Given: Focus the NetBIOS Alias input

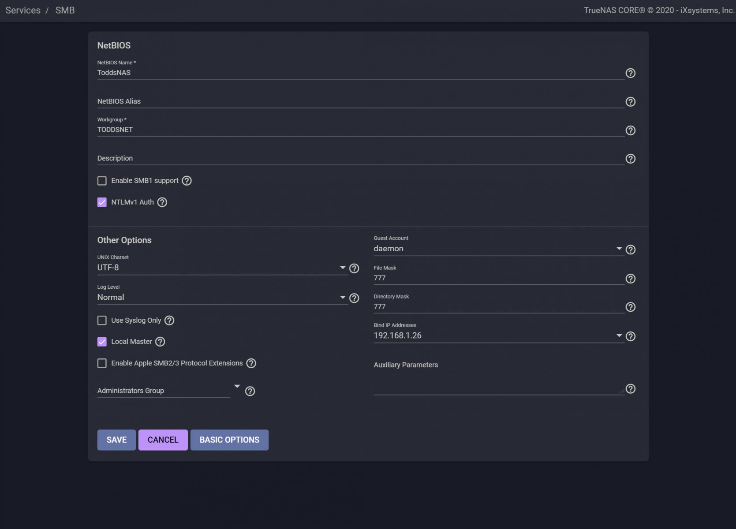Looking at the screenshot, I should [361, 101].
